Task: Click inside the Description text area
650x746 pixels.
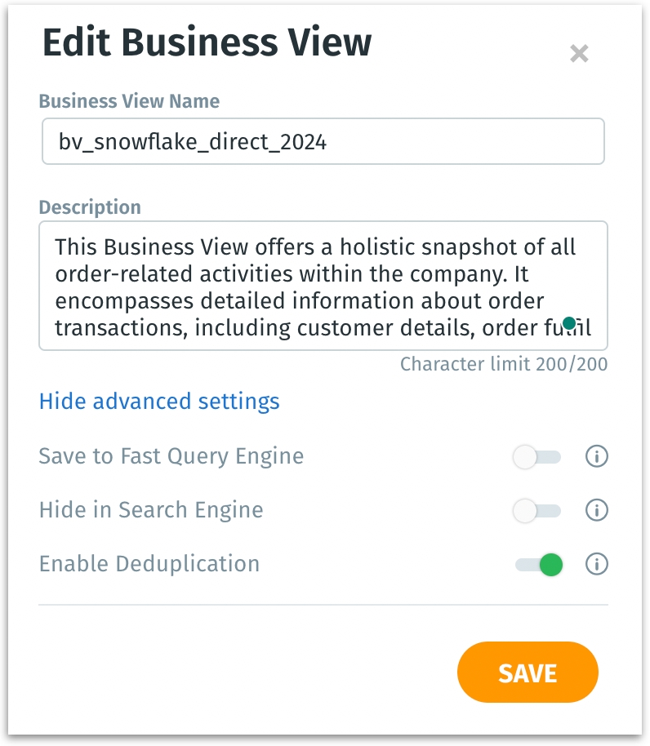Action: (323, 286)
